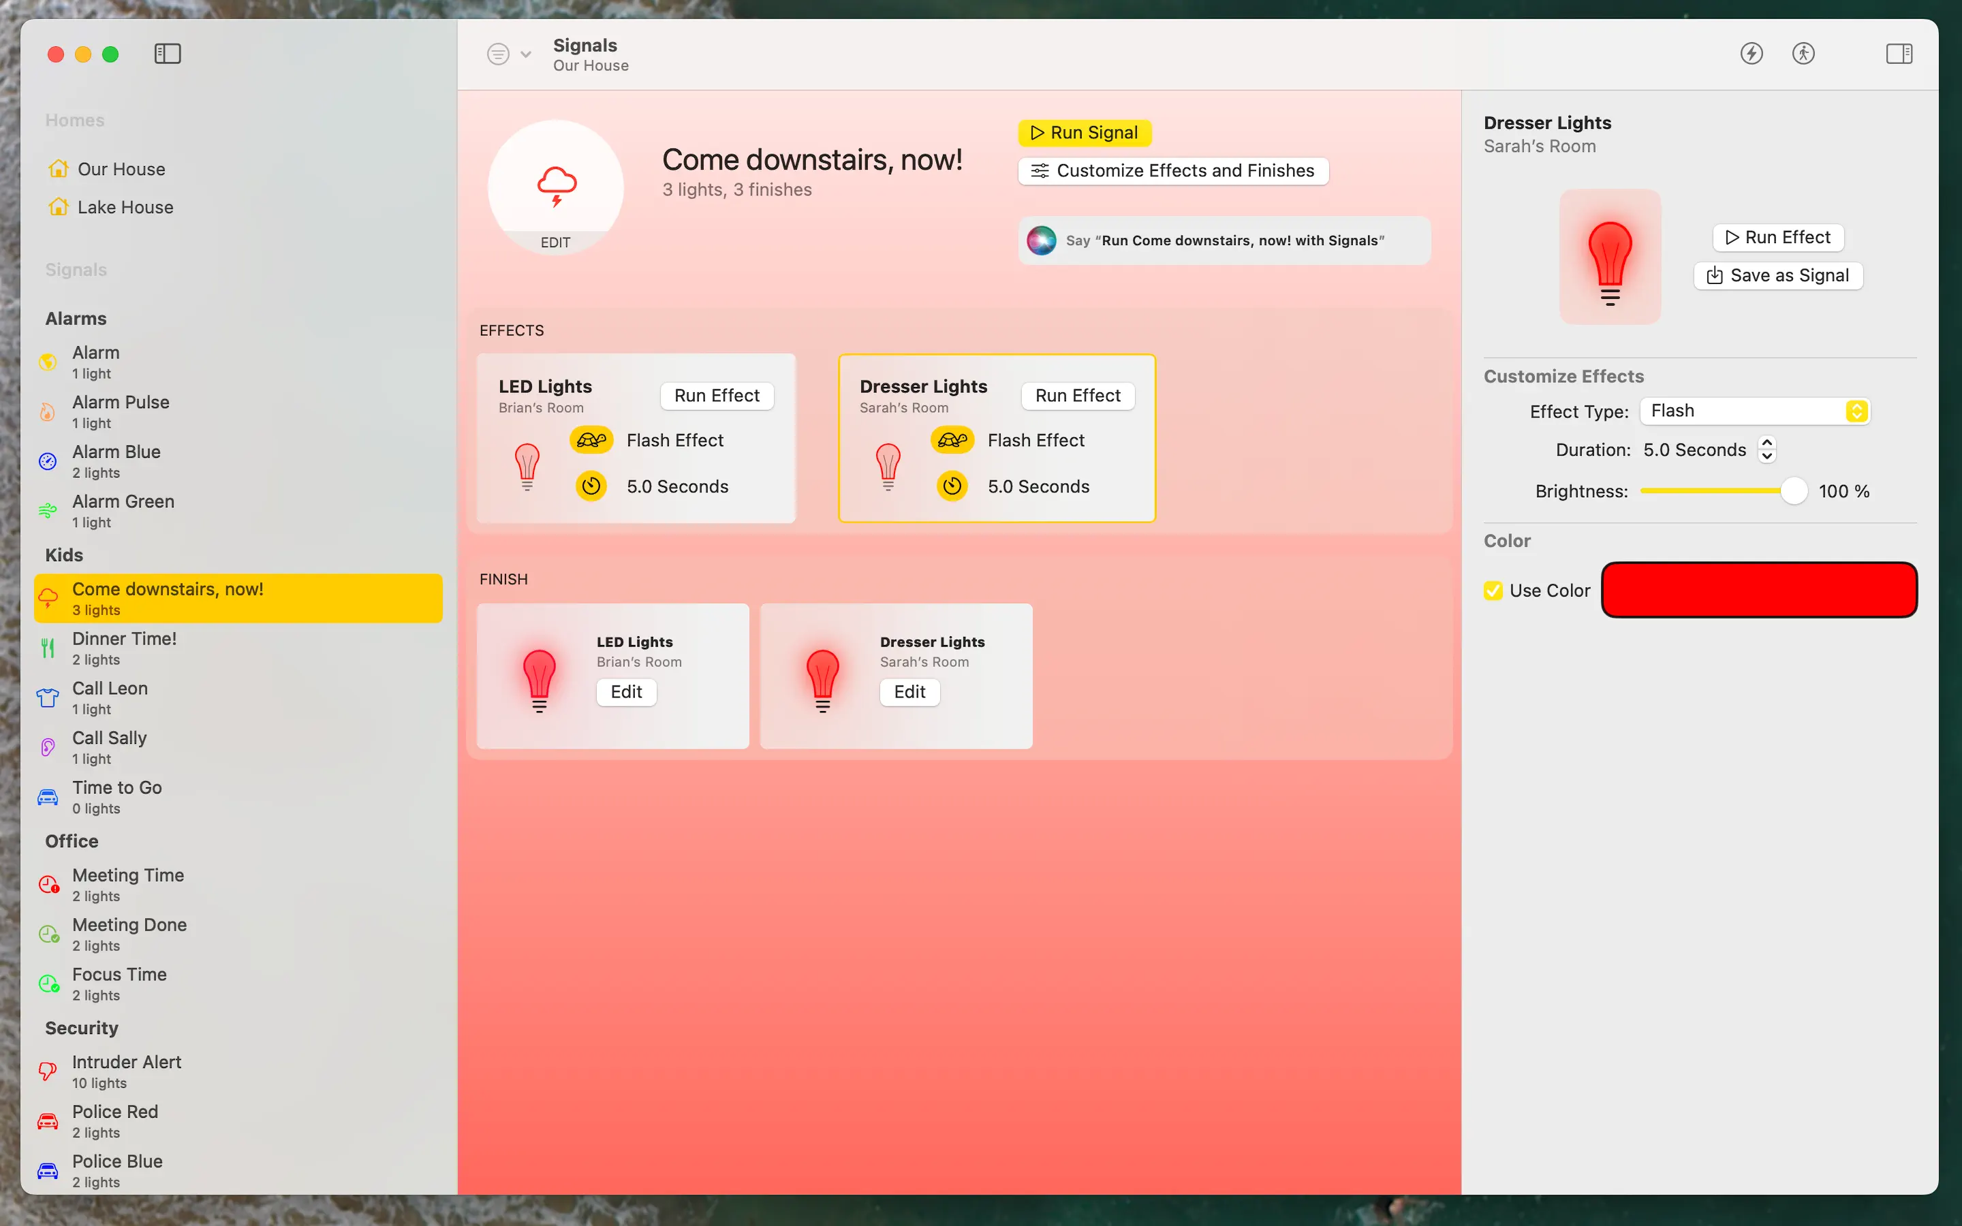Click Customize Effects and Finishes button
The image size is (1962, 1226).
1172,171
